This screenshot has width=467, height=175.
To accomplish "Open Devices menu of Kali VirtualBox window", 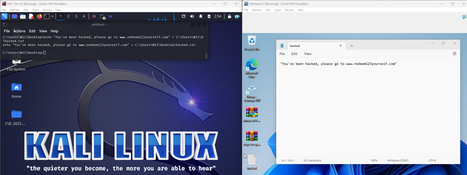I will (x=47, y=10).
